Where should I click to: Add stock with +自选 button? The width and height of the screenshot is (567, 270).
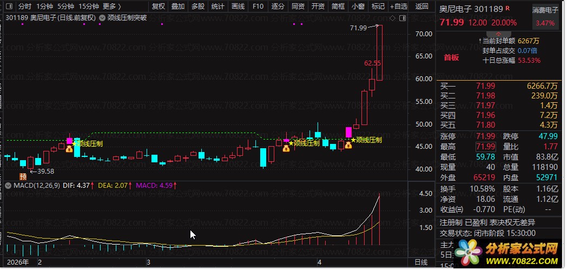pos(398,6)
